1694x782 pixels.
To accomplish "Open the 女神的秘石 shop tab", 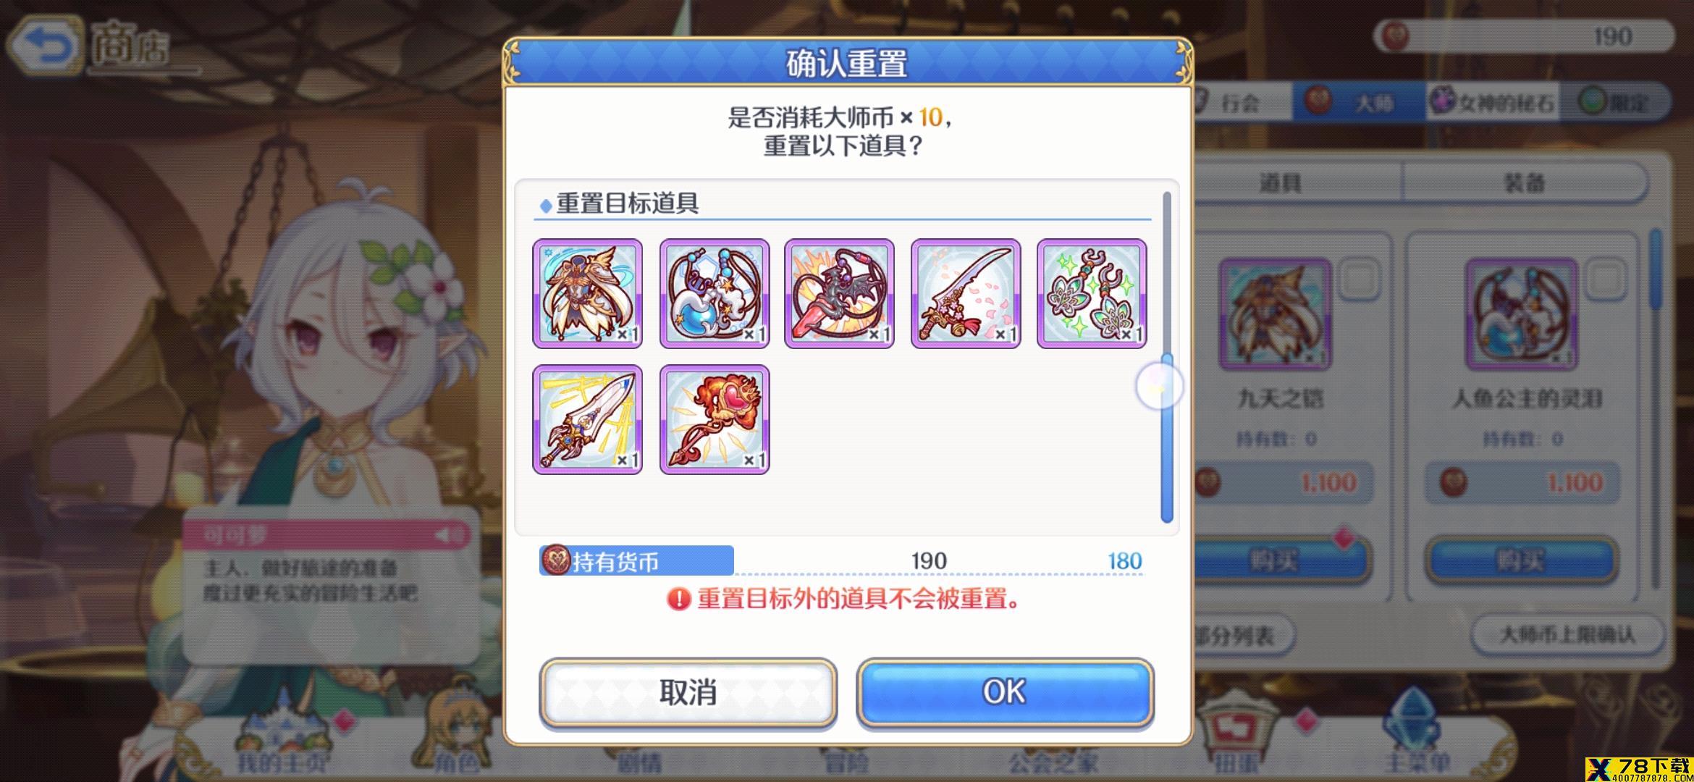I will [x=1493, y=102].
